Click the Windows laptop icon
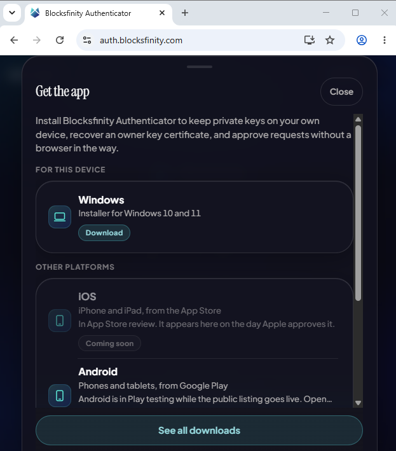Image resolution: width=396 pixels, height=451 pixels. click(60, 217)
